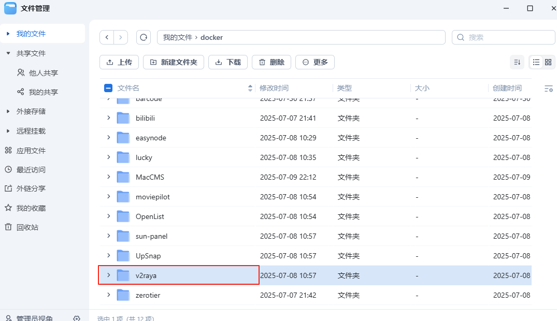Image resolution: width=557 pixels, height=321 pixels.
Task: Click the 上传 upload button
Action: 119,62
